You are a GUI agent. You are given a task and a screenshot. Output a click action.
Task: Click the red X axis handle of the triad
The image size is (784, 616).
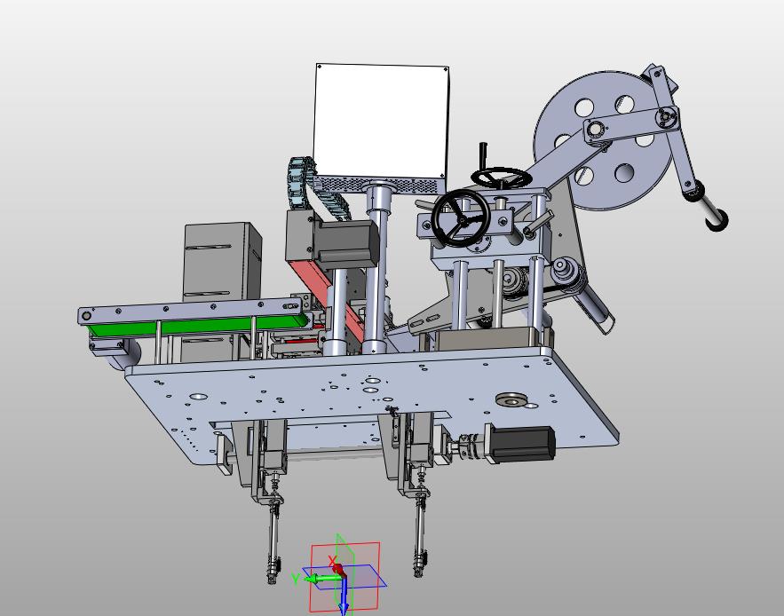click(x=338, y=570)
